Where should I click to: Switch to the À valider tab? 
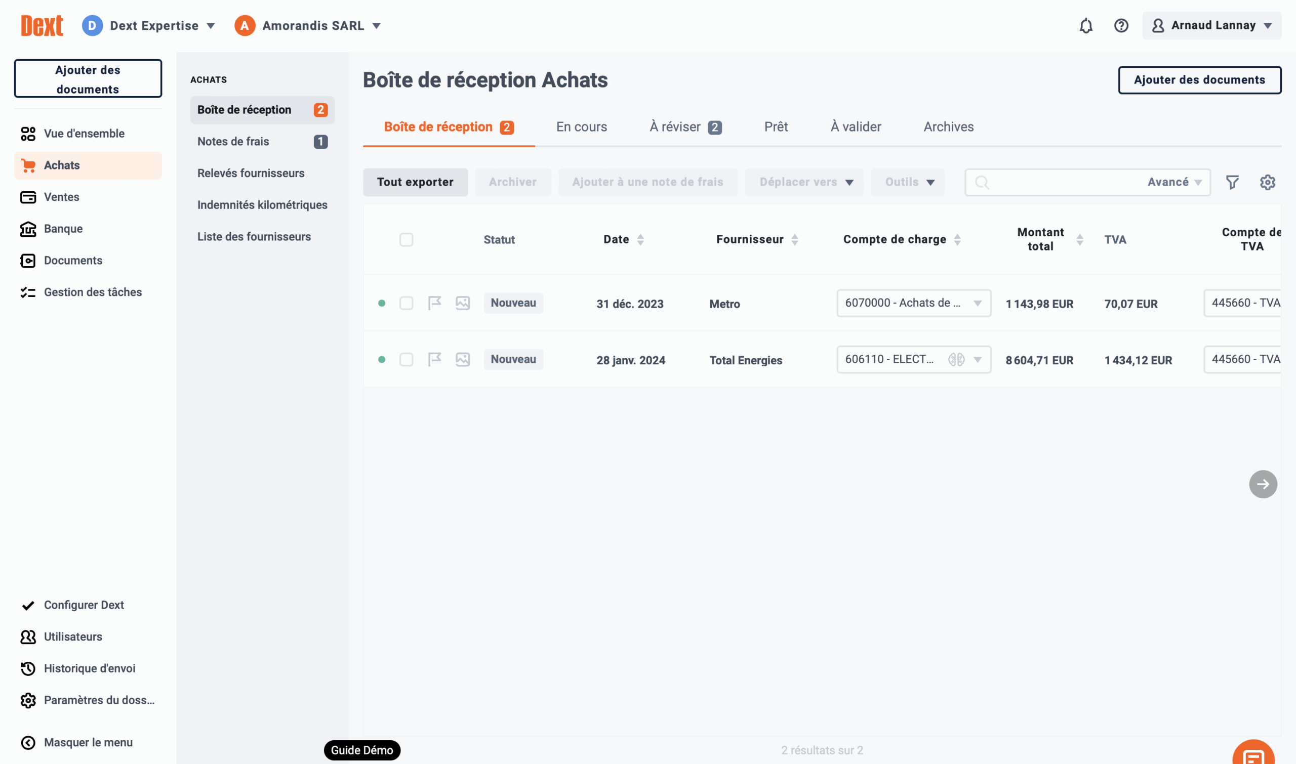[855, 127]
